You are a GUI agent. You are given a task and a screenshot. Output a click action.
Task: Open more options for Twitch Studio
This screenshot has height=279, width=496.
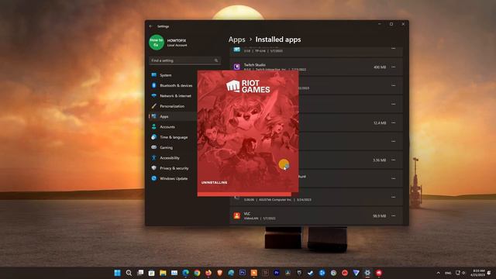click(x=393, y=67)
